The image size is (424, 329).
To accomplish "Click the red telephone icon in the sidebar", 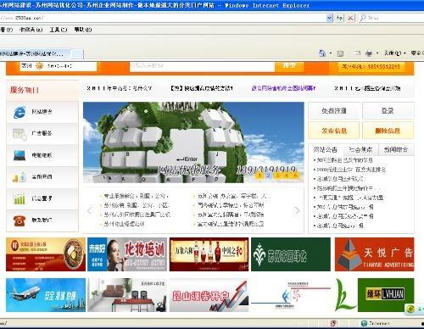I will pyautogui.click(x=20, y=220).
